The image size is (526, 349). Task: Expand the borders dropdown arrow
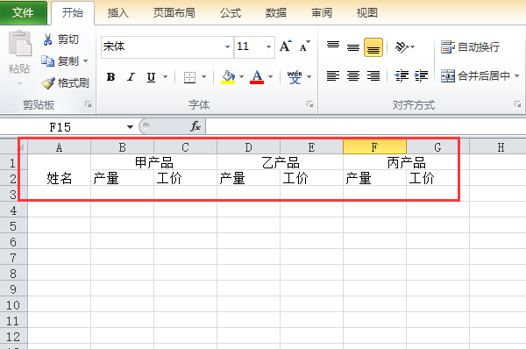[203, 77]
